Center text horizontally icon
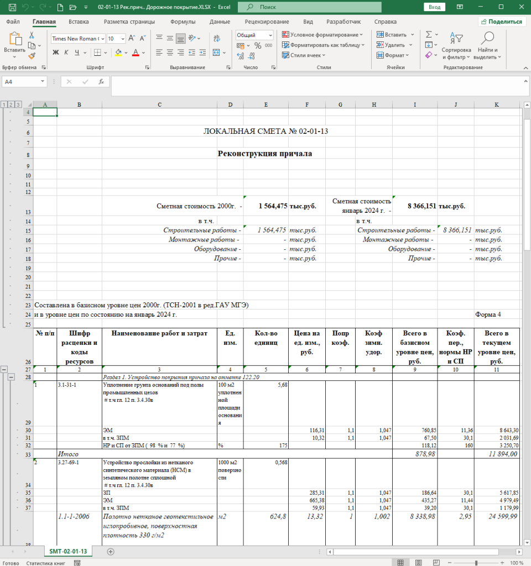Viewport: 531px width, 566px height. tap(170, 53)
